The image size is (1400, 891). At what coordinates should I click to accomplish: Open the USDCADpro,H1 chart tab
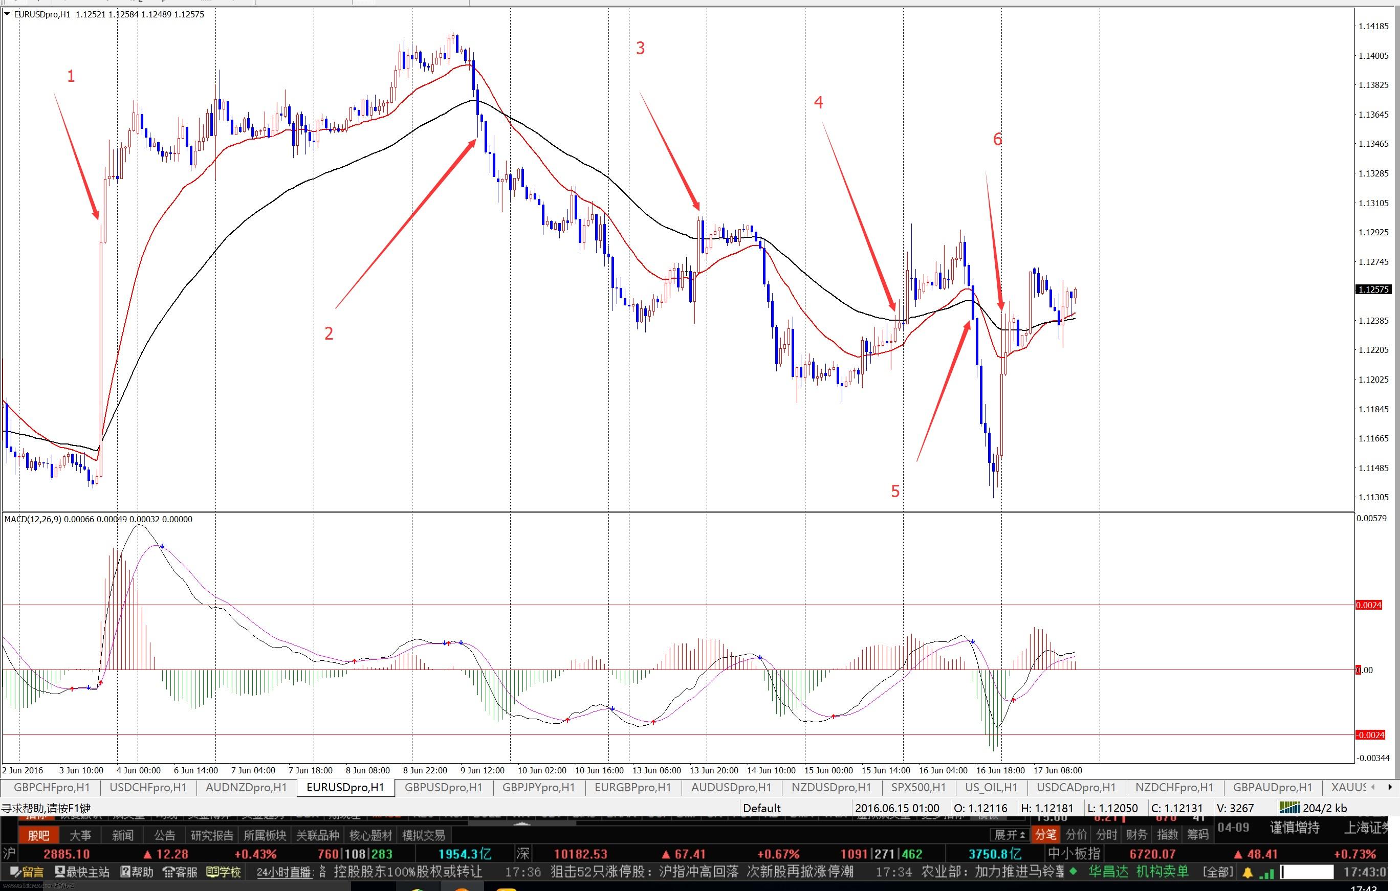(1076, 788)
